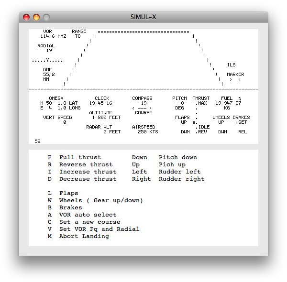Viewport: 287px width, 282px height.
Task: Click the 'VOR auto select' entry
Action: (x=88, y=215)
